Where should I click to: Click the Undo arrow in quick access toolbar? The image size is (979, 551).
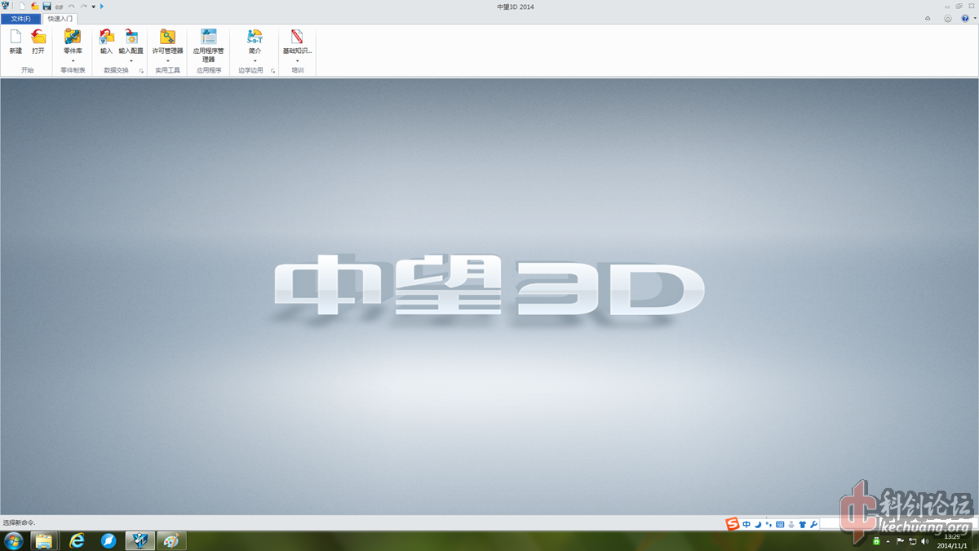[71, 7]
